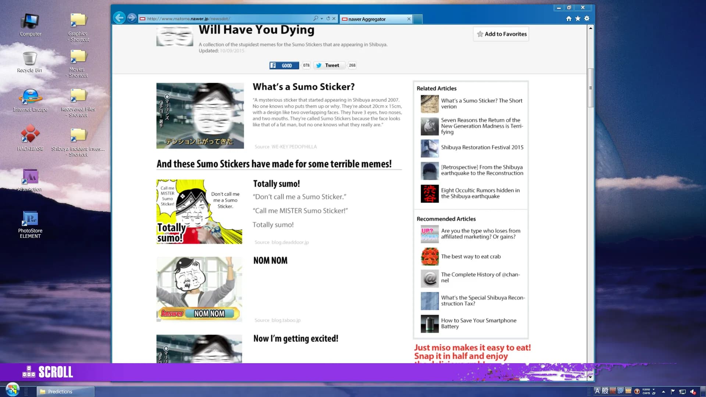Click the star icon to favorite the page
Viewport: 706px width, 397px height.
pyautogui.click(x=578, y=18)
